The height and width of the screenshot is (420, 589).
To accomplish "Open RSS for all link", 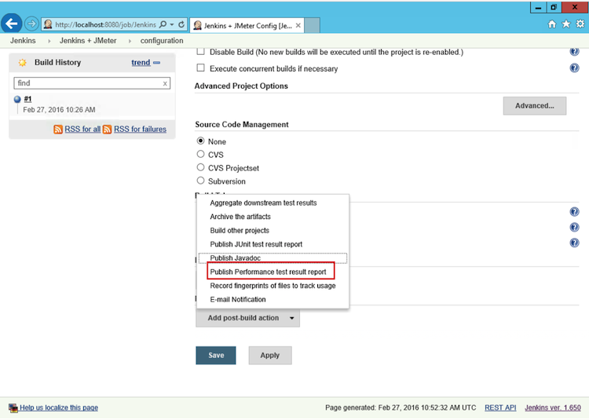I will click(x=82, y=129).
